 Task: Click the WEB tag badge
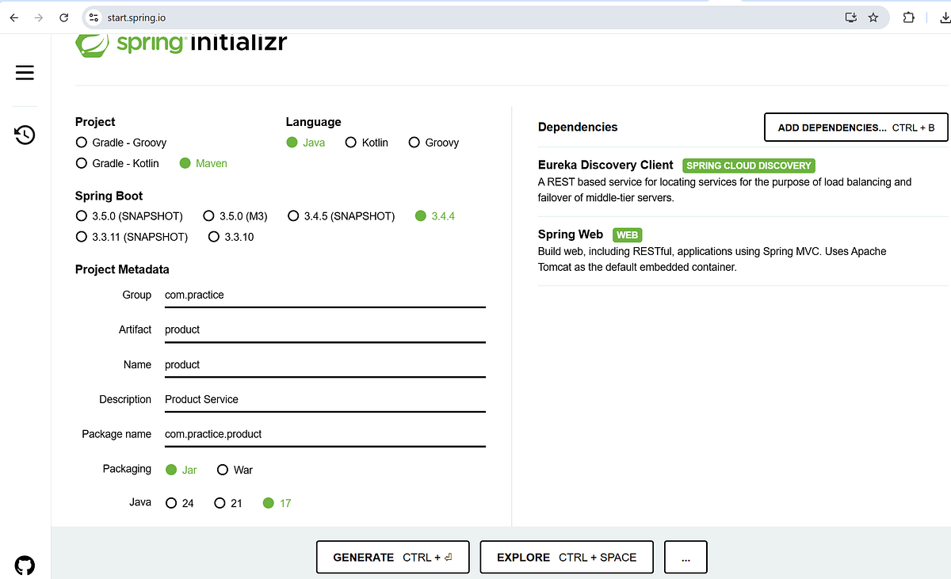pos(627,235)
